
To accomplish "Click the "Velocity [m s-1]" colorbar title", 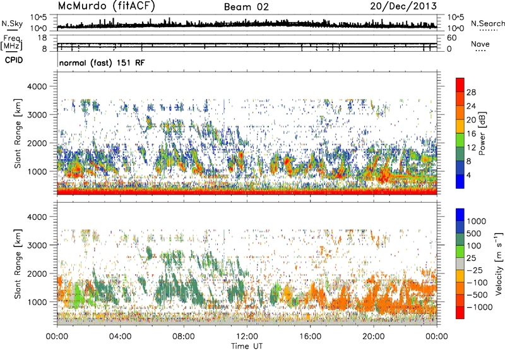I will pos(499,263).
